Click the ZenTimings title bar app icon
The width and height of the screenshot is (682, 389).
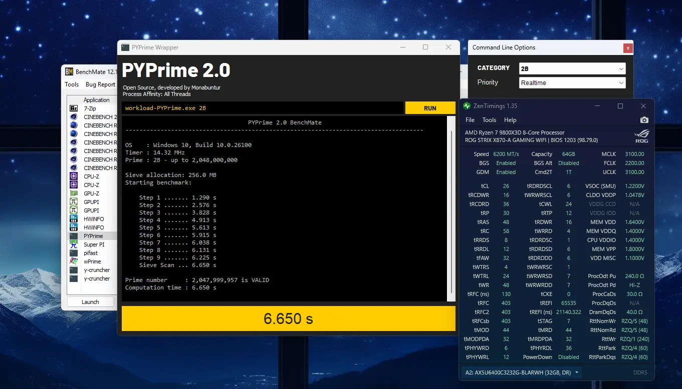point(467,106)
